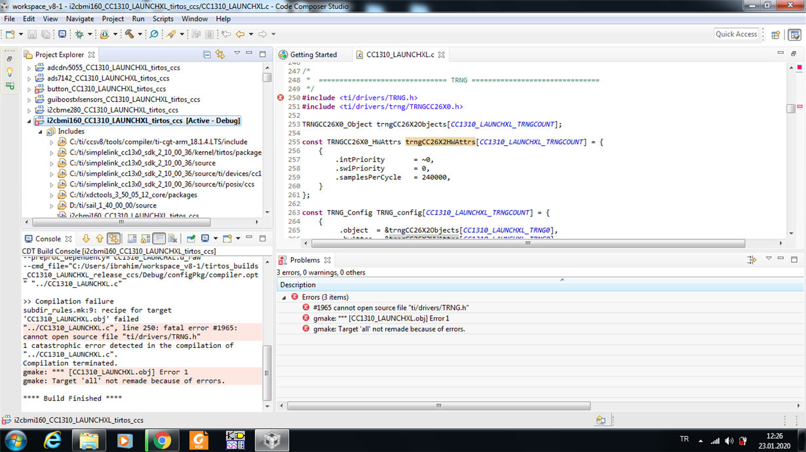Click the Build hammer icon in toolbar
The width and height of the screenshot is (806, 452).
click(x=129, y=34)
